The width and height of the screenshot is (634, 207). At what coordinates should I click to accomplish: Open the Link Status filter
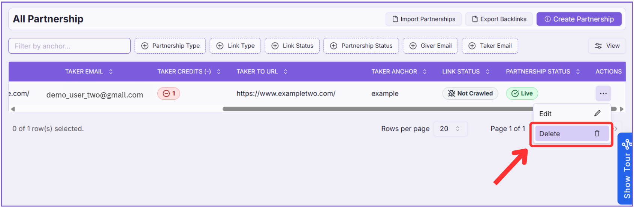pos(292,46)
